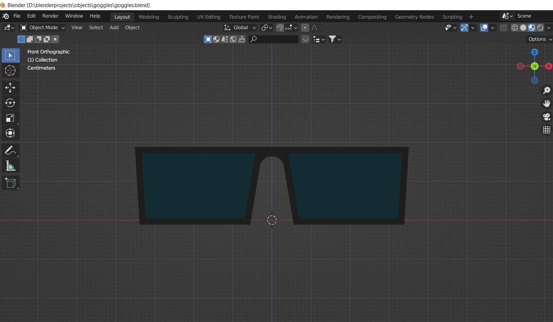
Task: Switch to material preview shading
Action: click(x=532, y=27)
